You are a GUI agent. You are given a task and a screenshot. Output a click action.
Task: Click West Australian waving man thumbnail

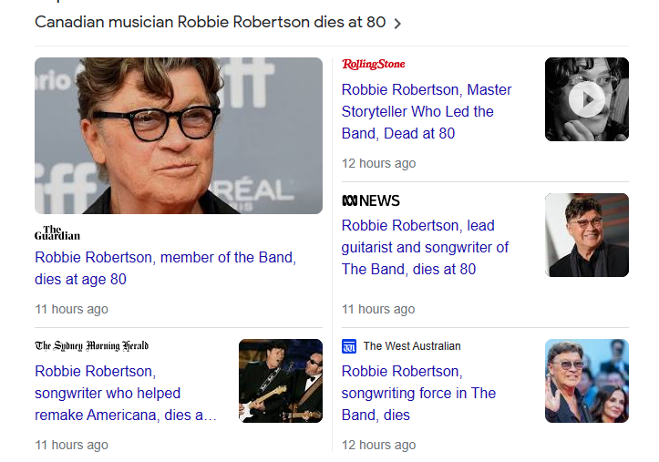586,381
